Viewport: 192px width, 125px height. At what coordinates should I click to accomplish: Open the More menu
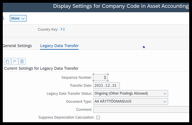[x=18, y=18]
